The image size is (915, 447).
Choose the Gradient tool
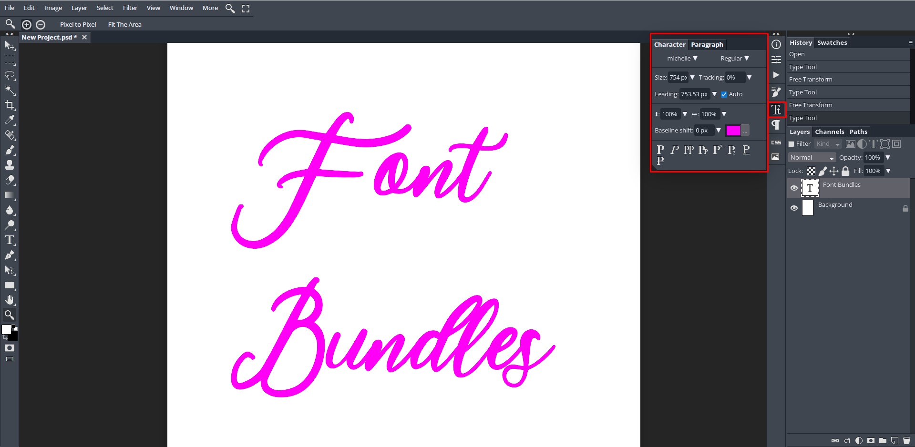10,195
